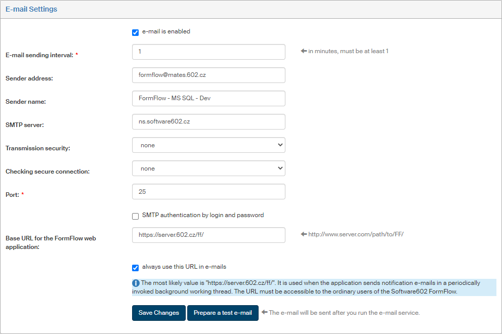Viewport: 502px width, 334px height.
Task: Uncheck 'always use this URL in e-mails'
Action: click(x=135, y=268)
